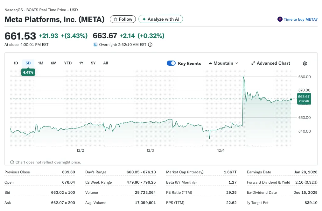The height and width of the screenshot is (211, 322).
Task: Show the 1Y chart range
Action: coord(81,63)
